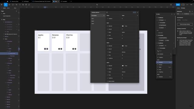This screenshot has width=194, height=109.
Task: Choose TotalPrice in variable picker list
Action: click(164, 72)
